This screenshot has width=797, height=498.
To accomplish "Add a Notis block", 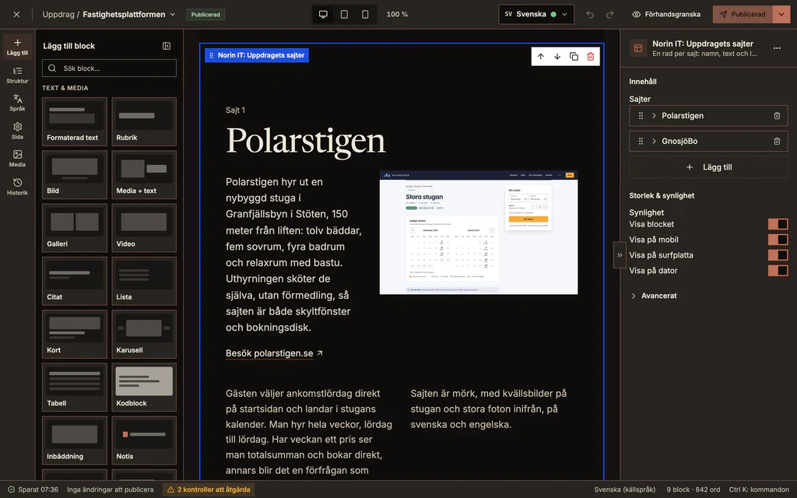I will [x=144, y=440].
